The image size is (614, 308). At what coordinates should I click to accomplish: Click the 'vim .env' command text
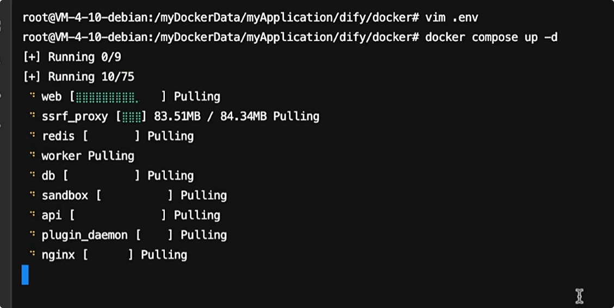coord(451,17)
